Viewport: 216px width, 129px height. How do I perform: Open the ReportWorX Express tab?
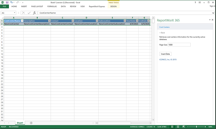coord(97,6)
